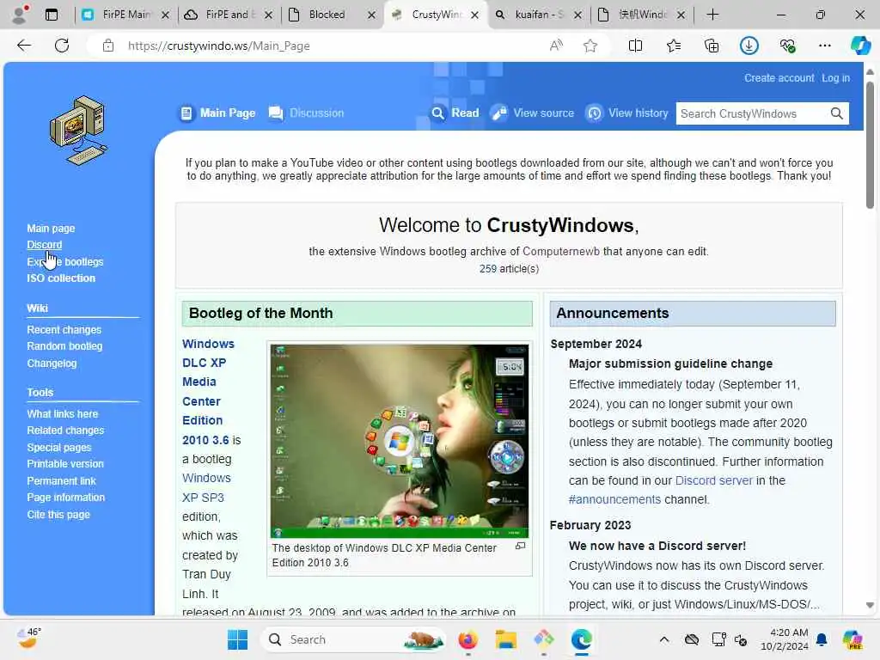Viewport: 880px width, 660px height.
Task: Open the #announcements channel link
Action: pyautogui.click(x=614, y=499)
